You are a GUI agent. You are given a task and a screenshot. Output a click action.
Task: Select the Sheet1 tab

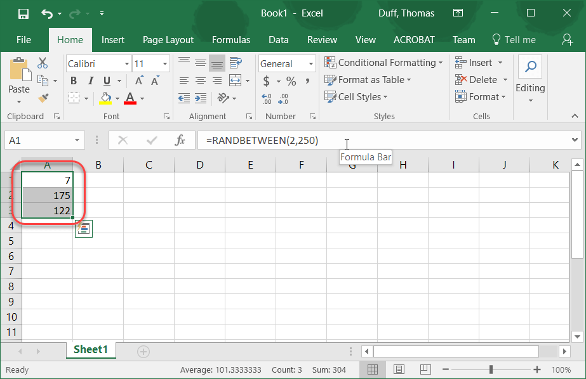click(90, 349)
